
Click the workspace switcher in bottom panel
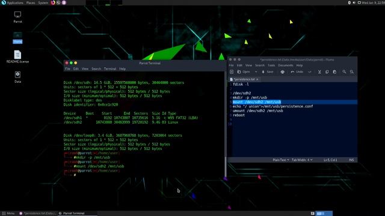pos(324,214)
